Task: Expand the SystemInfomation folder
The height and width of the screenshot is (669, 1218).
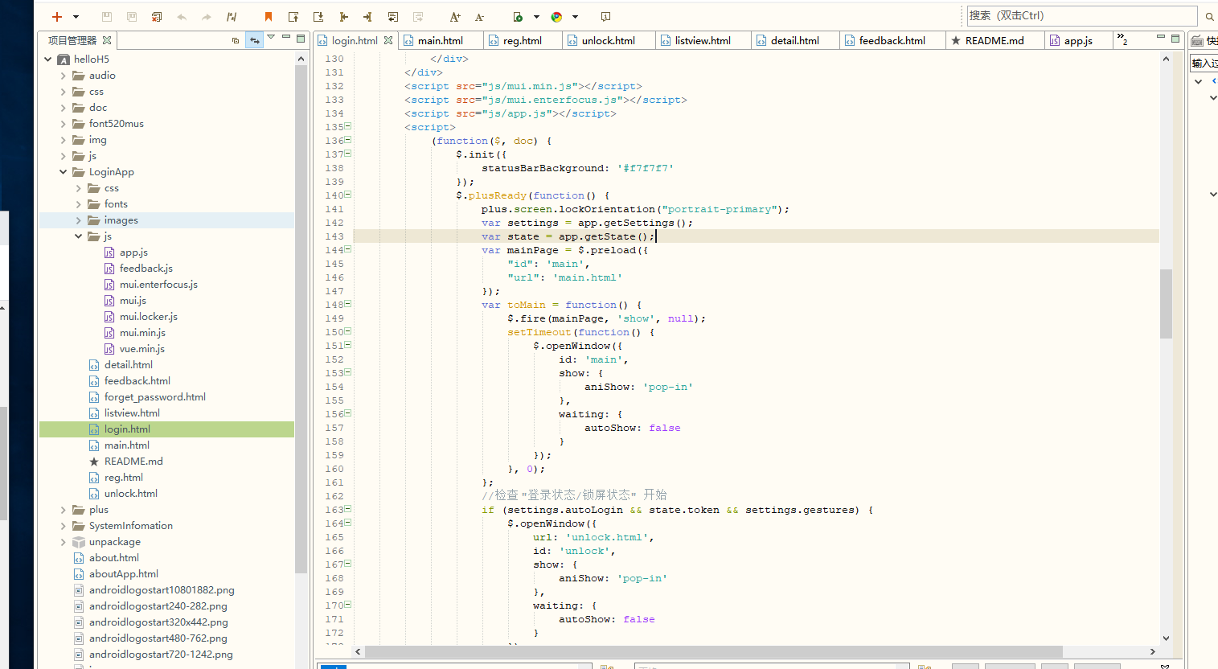Action: pyautogui.click(x=64, y=525)
